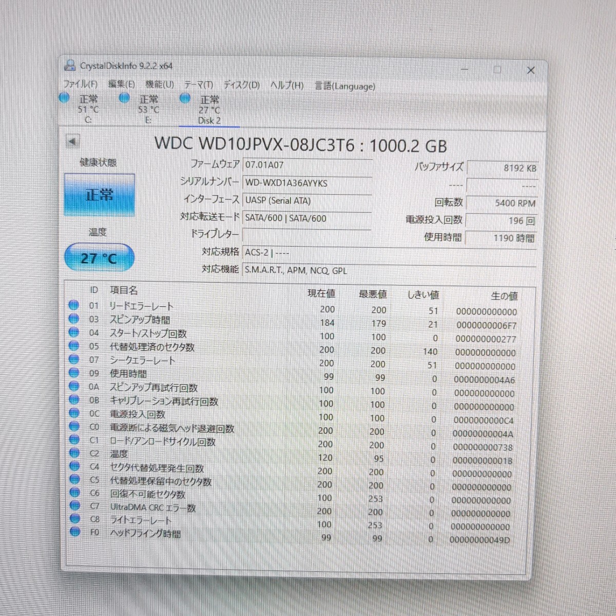Click status icon of 0C 電源投入回数 row

click(74, 413)
